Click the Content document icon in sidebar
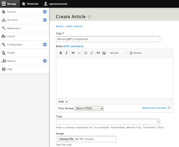Viewport: 179px width, 147px height. (4, 12)
